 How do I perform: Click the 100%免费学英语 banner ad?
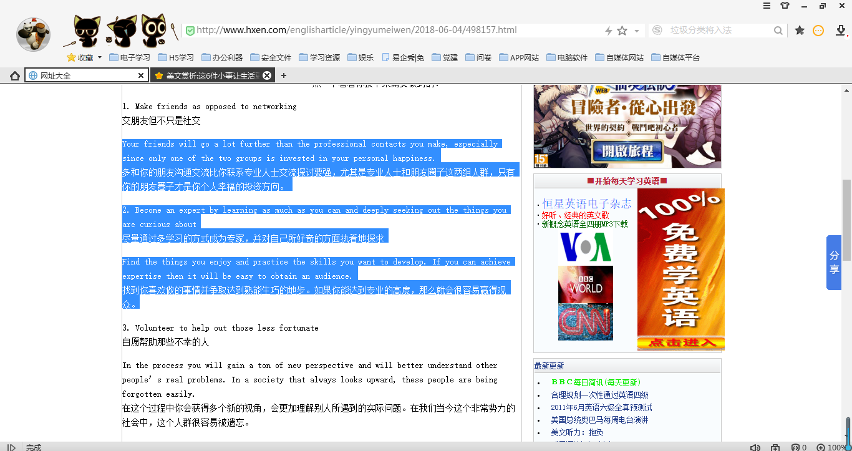(x=681, y=269)
